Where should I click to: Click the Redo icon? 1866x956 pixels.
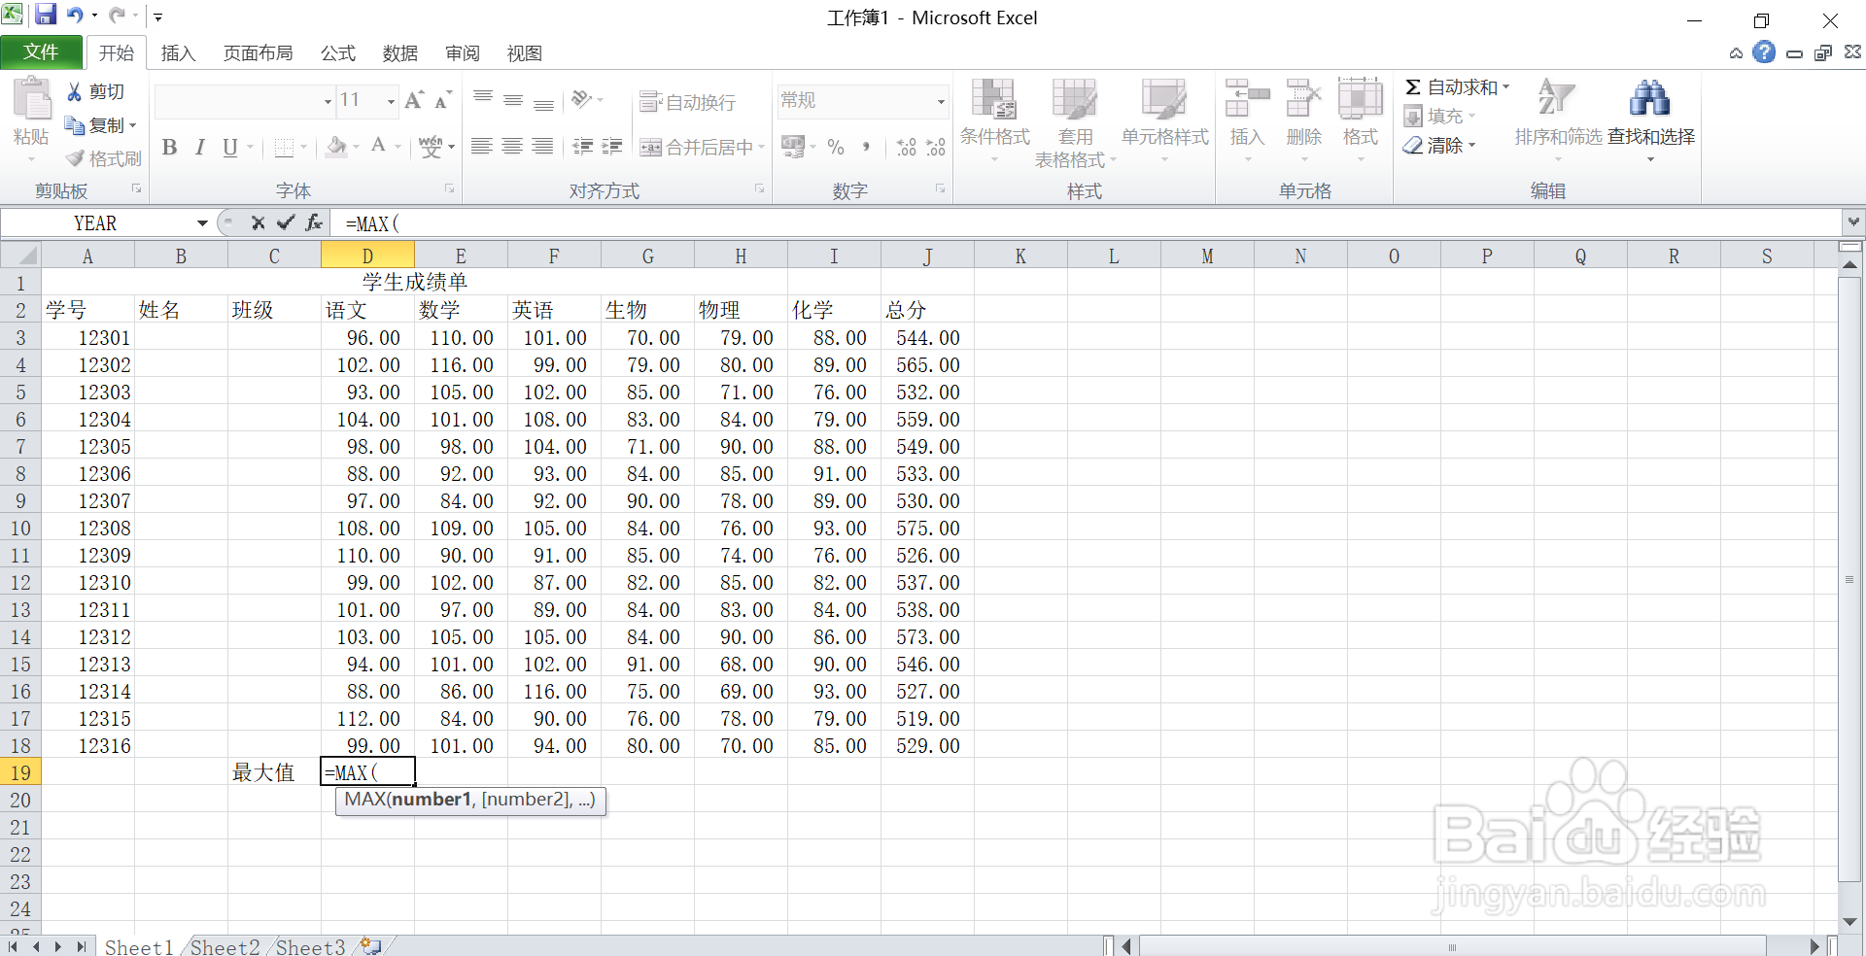click(117, 16)
